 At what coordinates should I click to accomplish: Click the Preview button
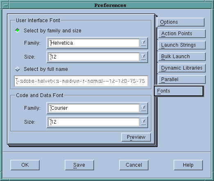(x=136, y=137)
